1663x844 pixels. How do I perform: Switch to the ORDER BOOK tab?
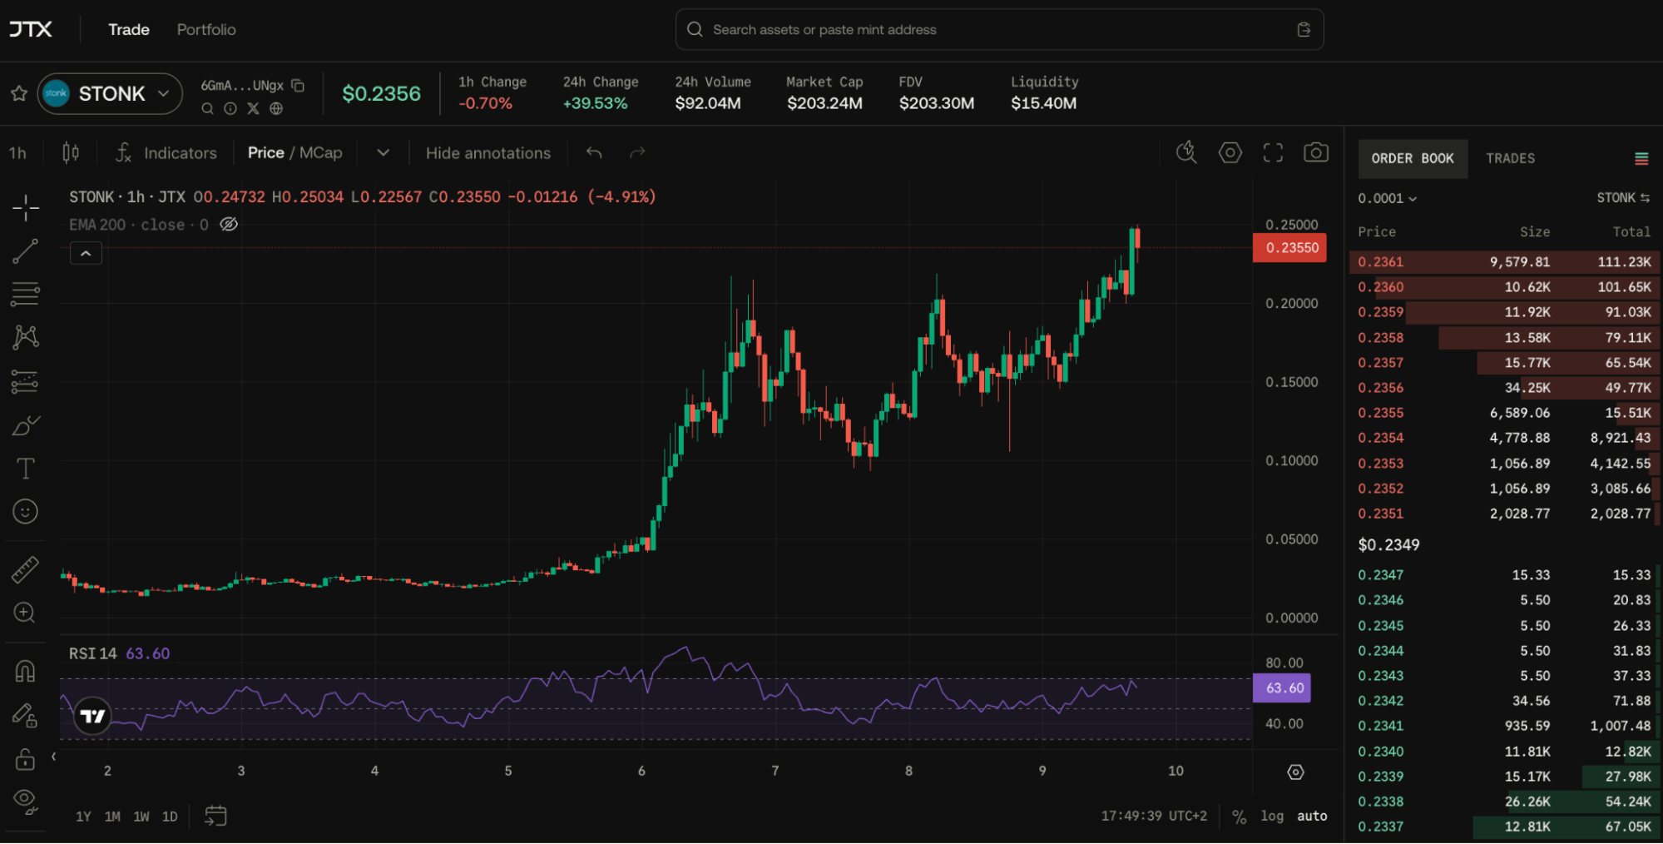(x=1413, y=158)
